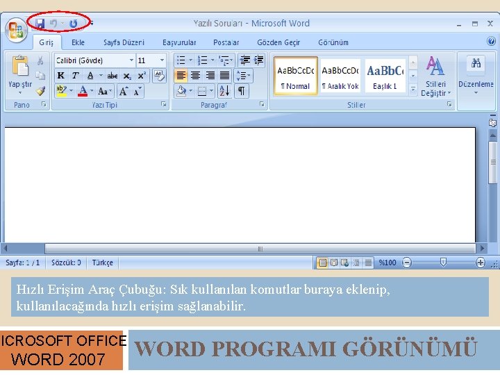Open the Postalar tab
The width and height of the screenshot is (500, 375).
click(226, 42)
